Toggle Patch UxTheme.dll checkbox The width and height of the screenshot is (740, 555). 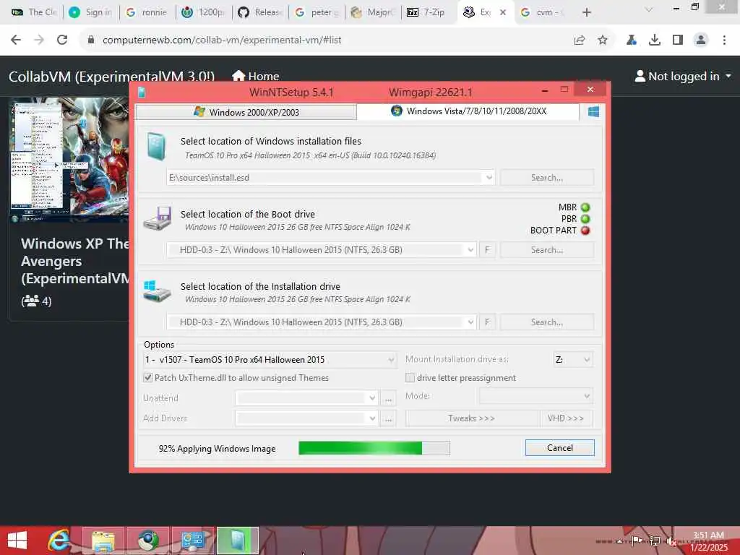(x=147, y=377)
